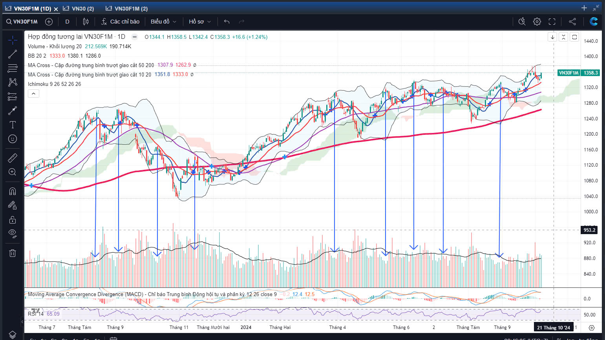Viewport: 605px width, 340px height.
Task: Select the MACD indicator legend label
Action: point(152,294)
